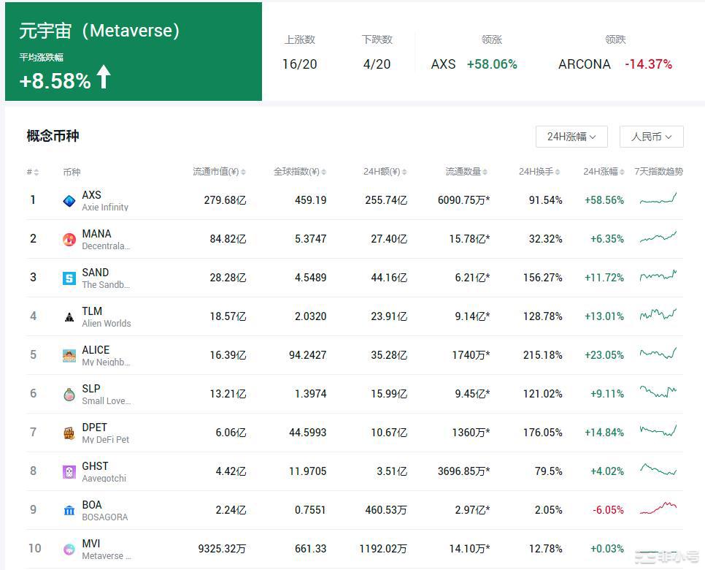Click the GHST Aavegotchi coin icon

click(x=69, y=472)
